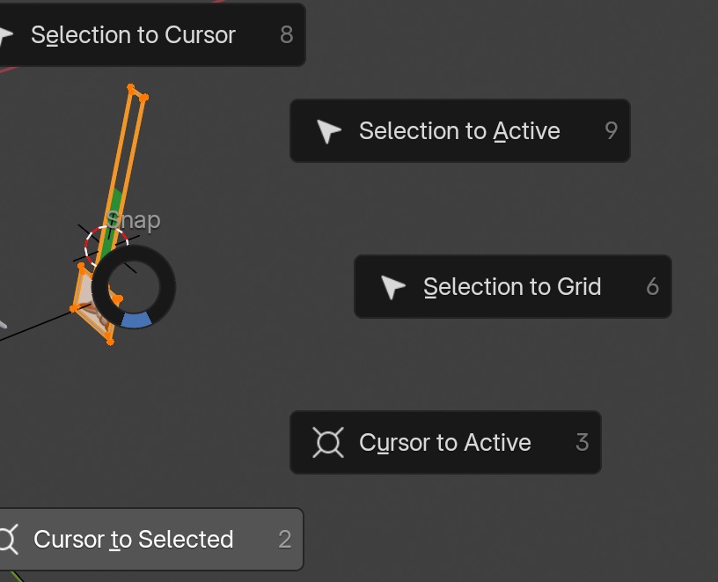The width and height of the screenshot is (718, 582).
Task: Click cursor icon beside Cursor to Selected
Action: [8, 540]
